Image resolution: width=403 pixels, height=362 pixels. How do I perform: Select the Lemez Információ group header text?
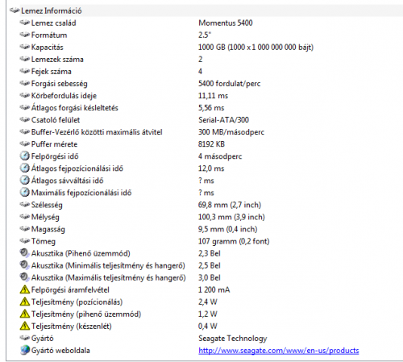coord(52,10)
